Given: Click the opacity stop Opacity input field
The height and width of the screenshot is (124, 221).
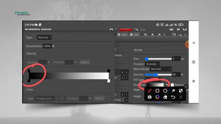Looking at the screenshot, I should point(43,62).
